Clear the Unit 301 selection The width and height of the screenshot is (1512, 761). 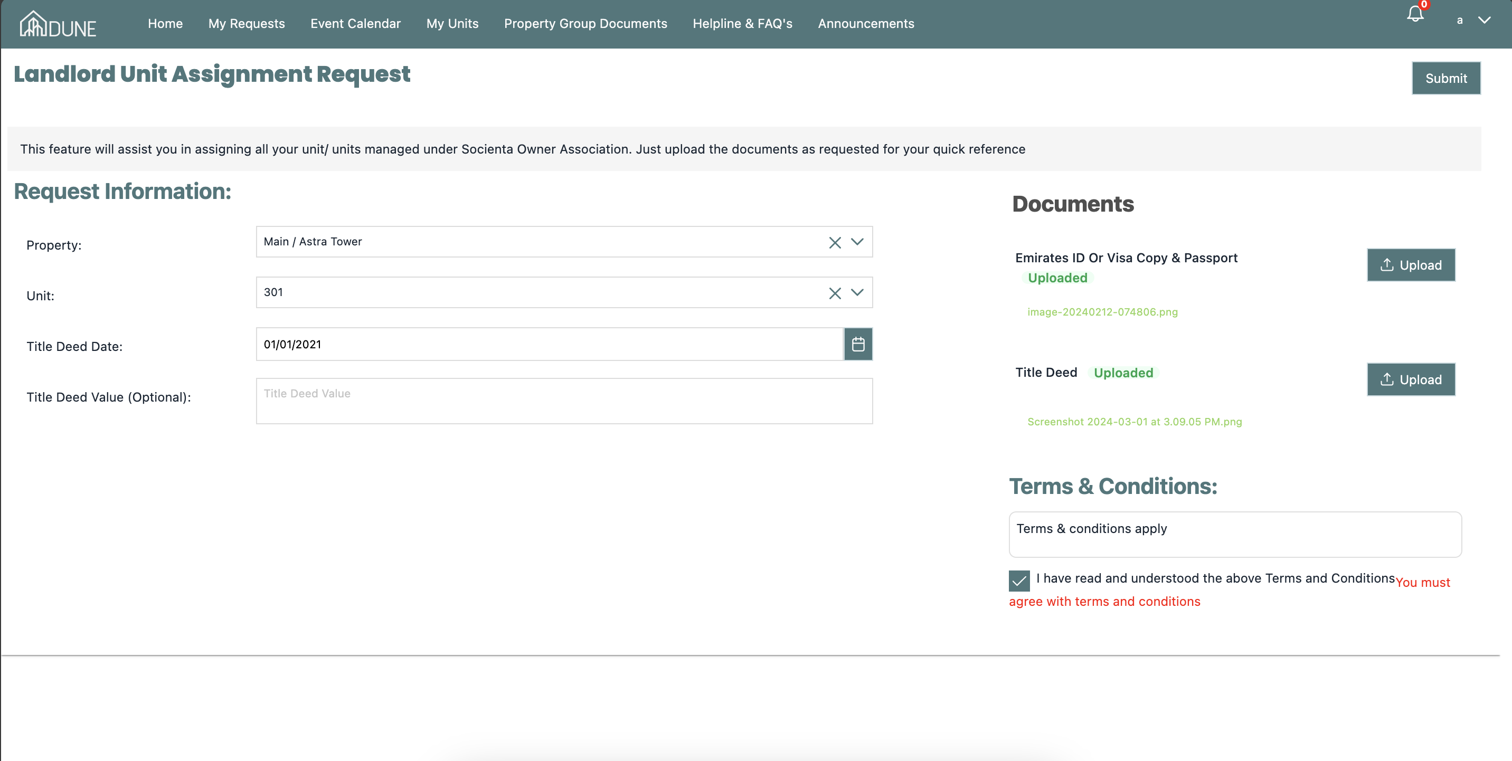(x=835, y=293)
